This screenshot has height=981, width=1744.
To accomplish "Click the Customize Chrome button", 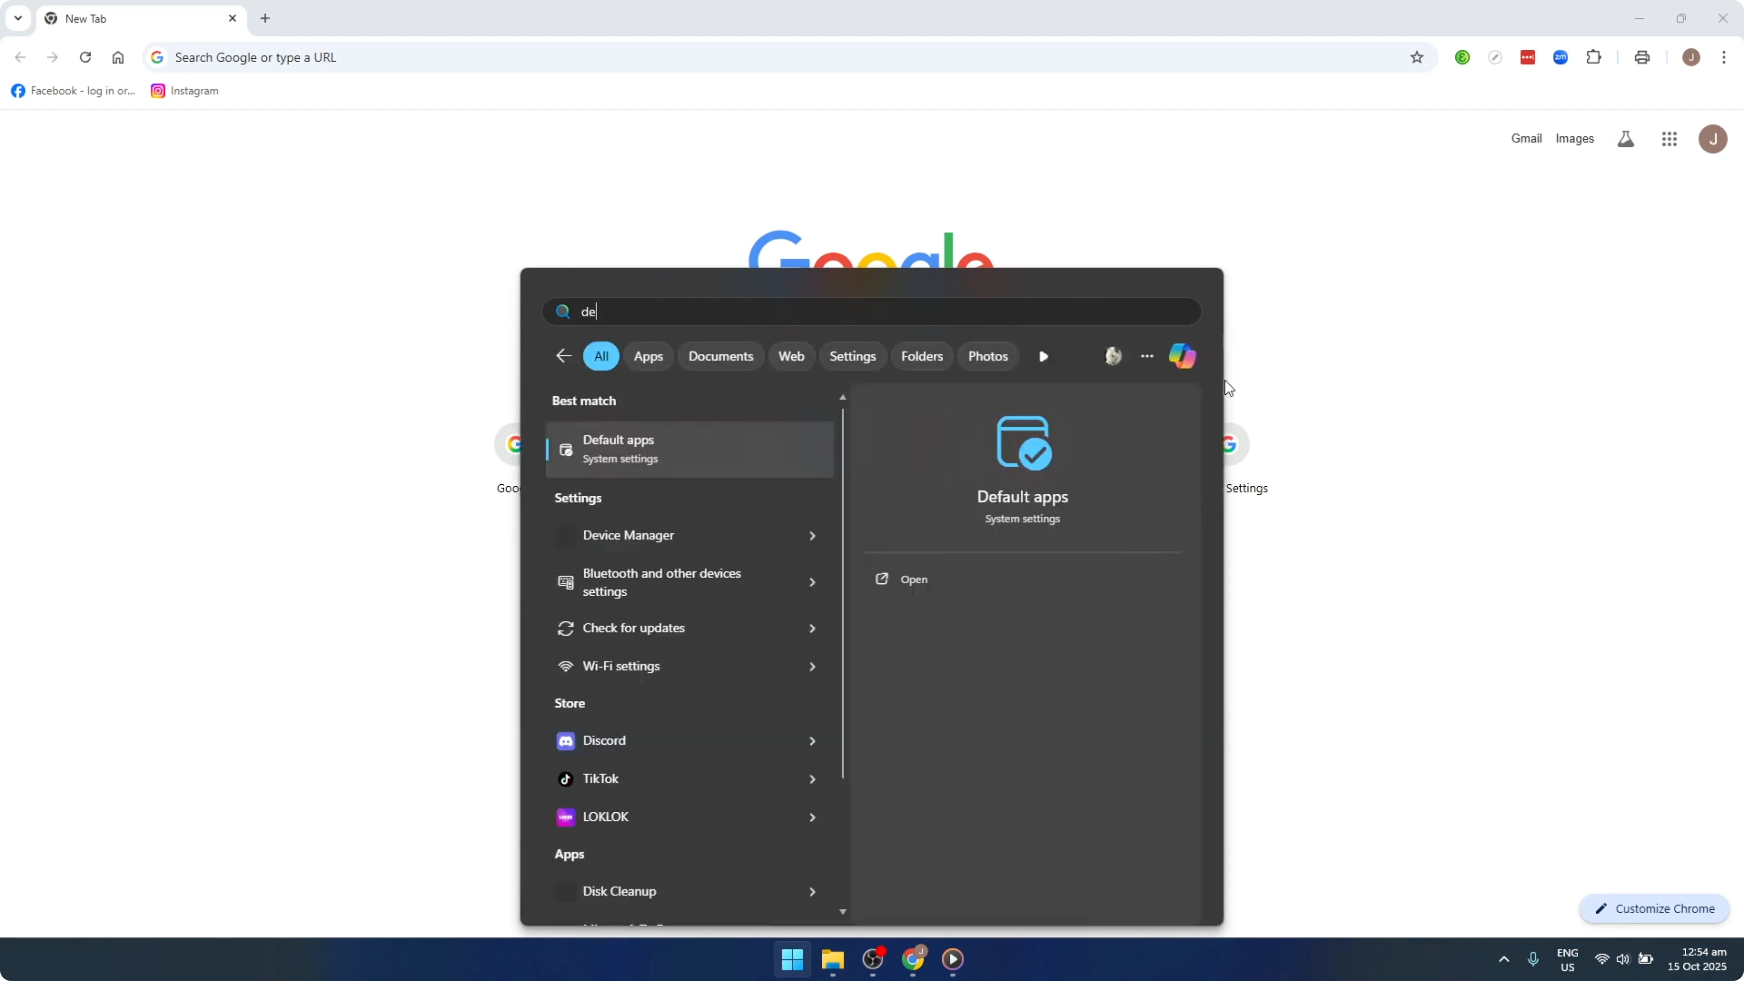I will (1654, 908).
